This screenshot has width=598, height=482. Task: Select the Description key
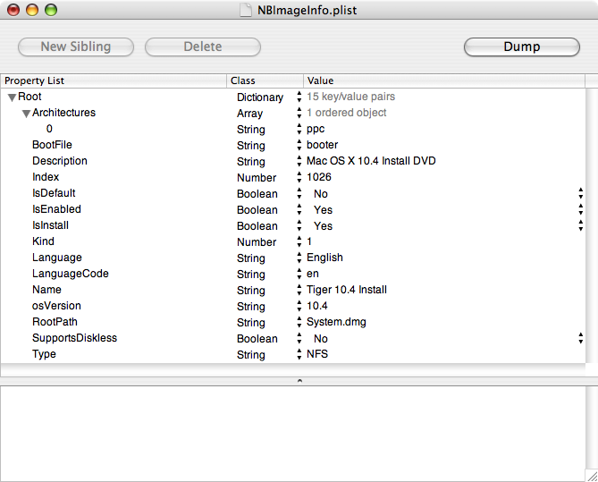[60, 161]
